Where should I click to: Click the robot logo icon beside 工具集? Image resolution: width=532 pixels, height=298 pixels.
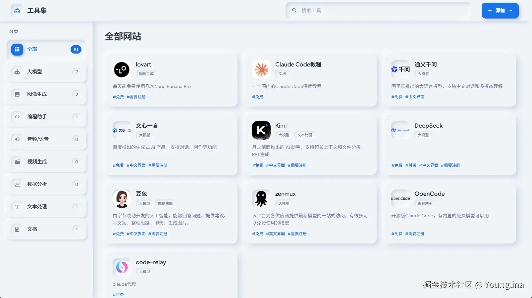(x=17, y=11)
